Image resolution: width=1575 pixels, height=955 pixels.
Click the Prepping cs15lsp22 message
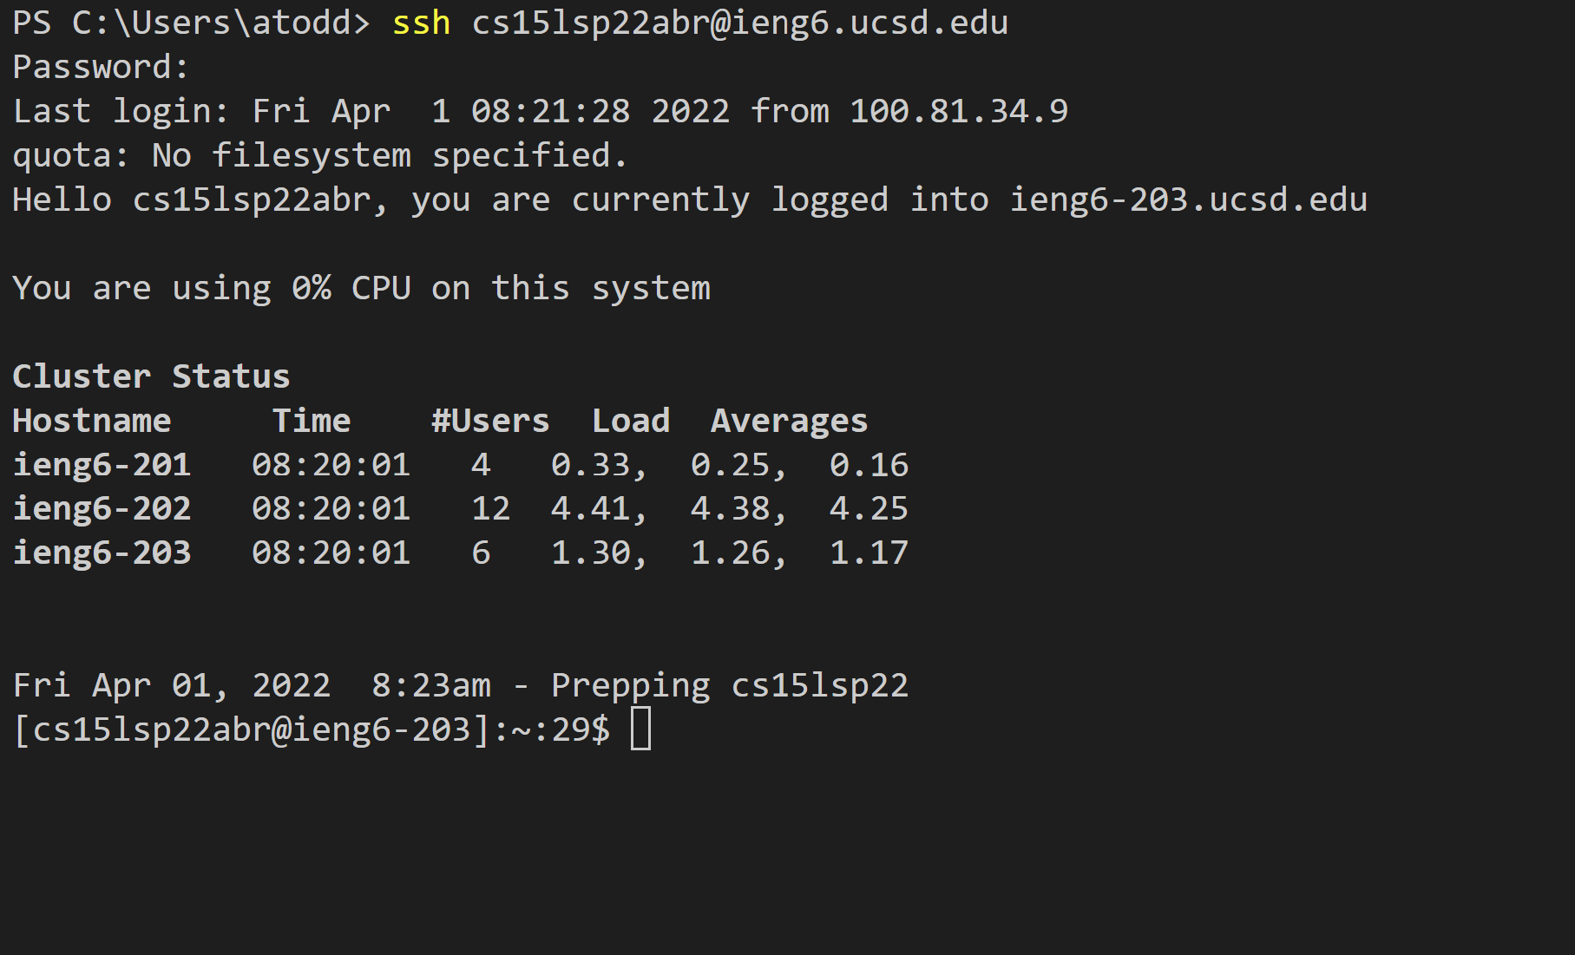(x=730, y=686)
